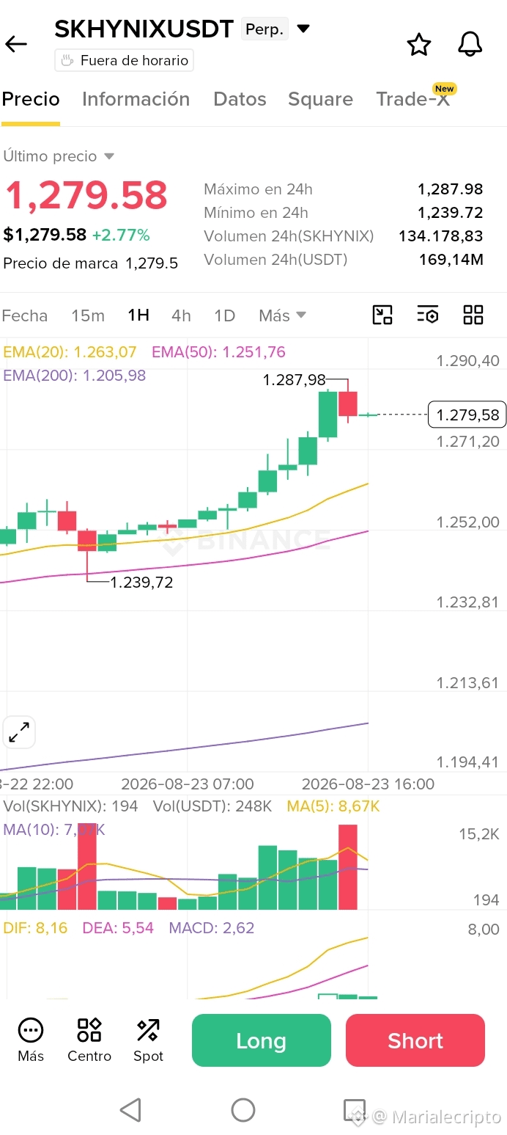Tap the EMA(50) indicator label
The width and height of the screenshot is (507, 1135).
[x=218, y=352]
